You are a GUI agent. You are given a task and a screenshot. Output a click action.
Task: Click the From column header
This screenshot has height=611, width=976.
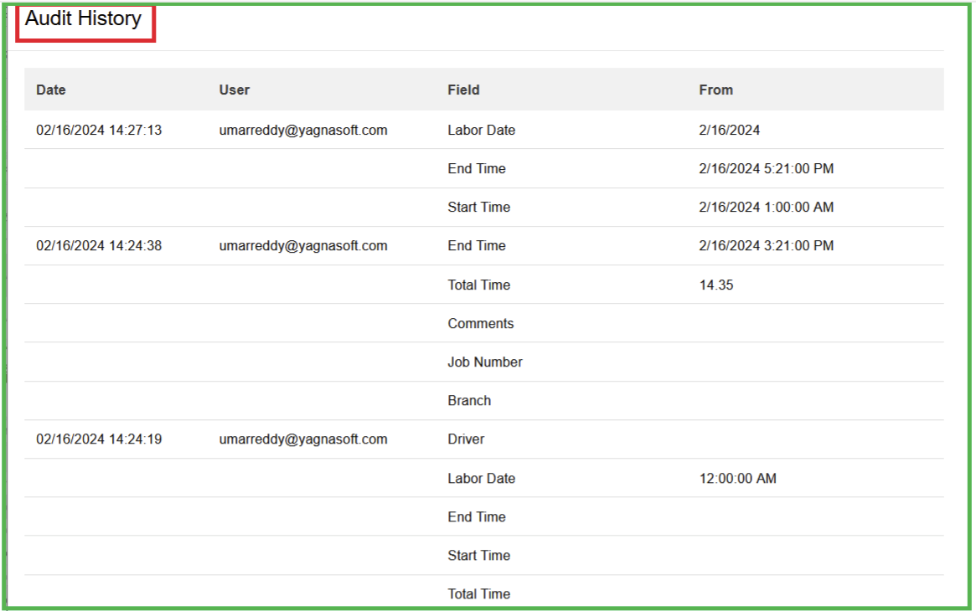715,90
